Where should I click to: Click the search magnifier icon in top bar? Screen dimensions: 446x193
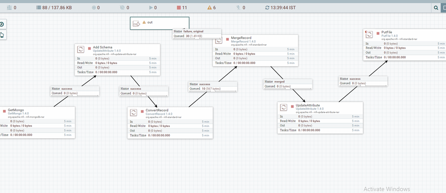pos(436,8)
